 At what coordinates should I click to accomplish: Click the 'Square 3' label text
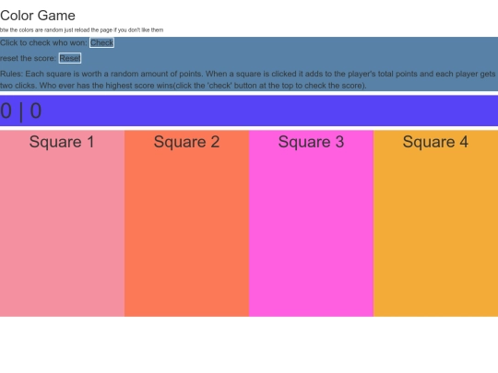(x=312, y=142)
